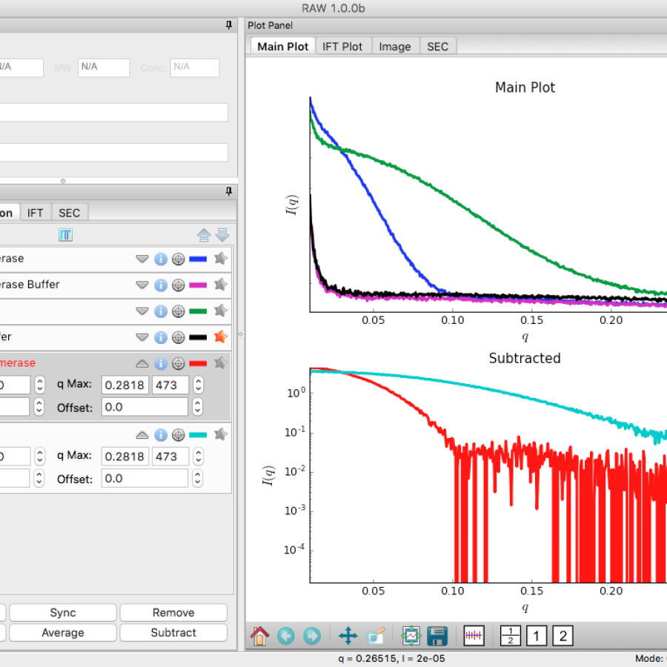Adjust q Max stepper of red item
This screenshot has width=667, height=667.
pos(198,385)
